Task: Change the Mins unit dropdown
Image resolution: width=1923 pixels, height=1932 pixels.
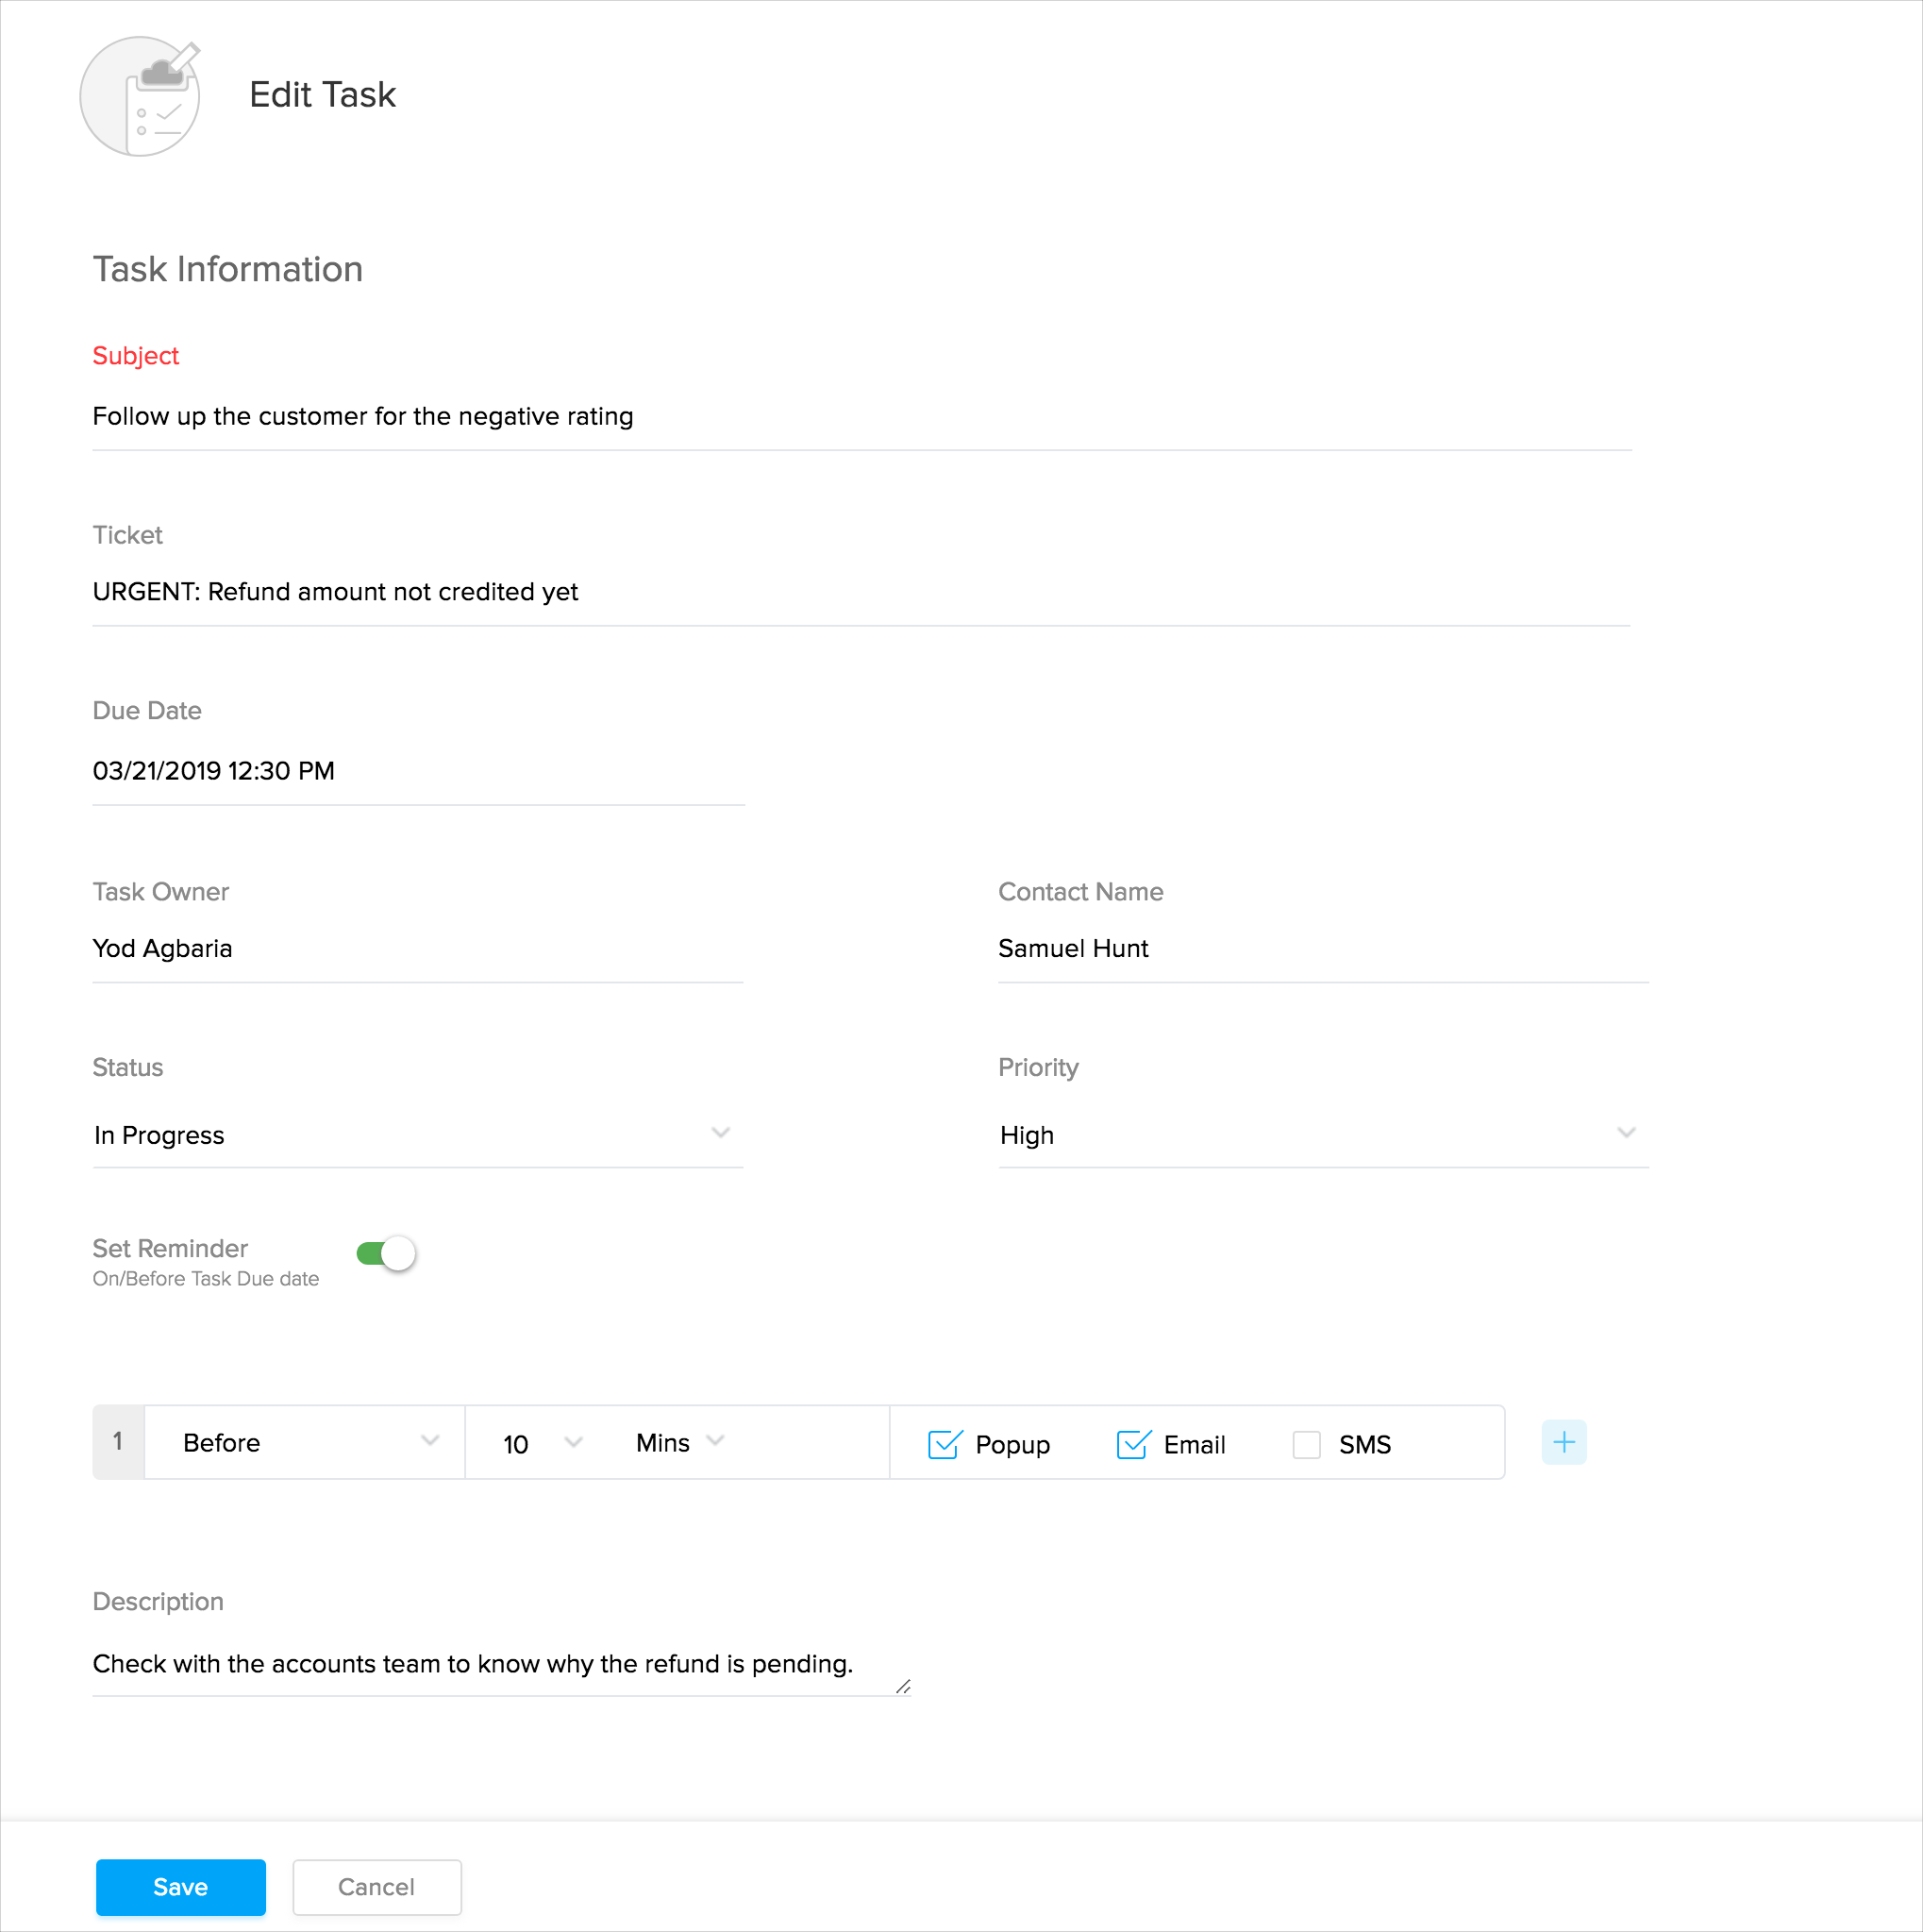Action: [x=679, y=1442]
